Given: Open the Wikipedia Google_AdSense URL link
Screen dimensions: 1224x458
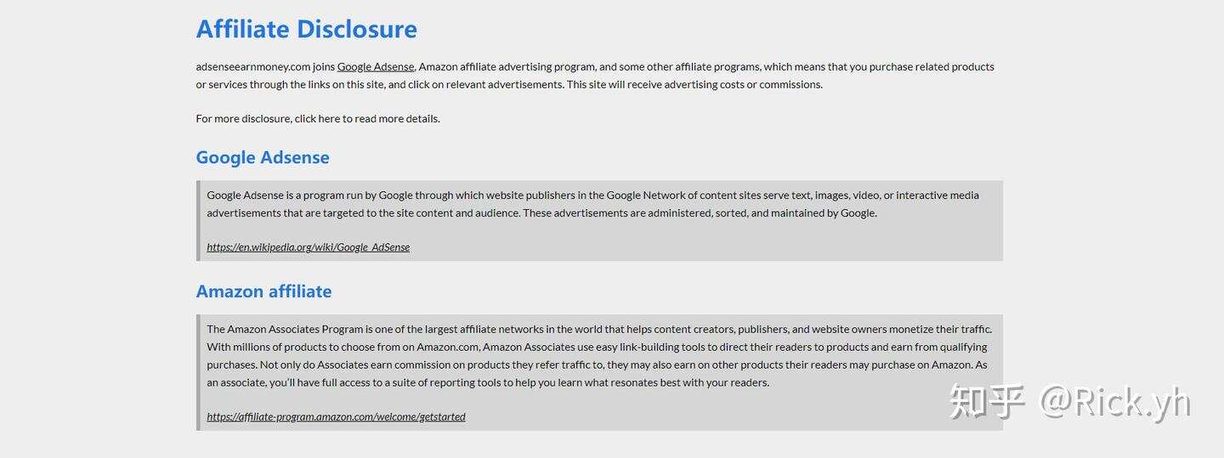Looking at the screenshot, I should point(309,247).
